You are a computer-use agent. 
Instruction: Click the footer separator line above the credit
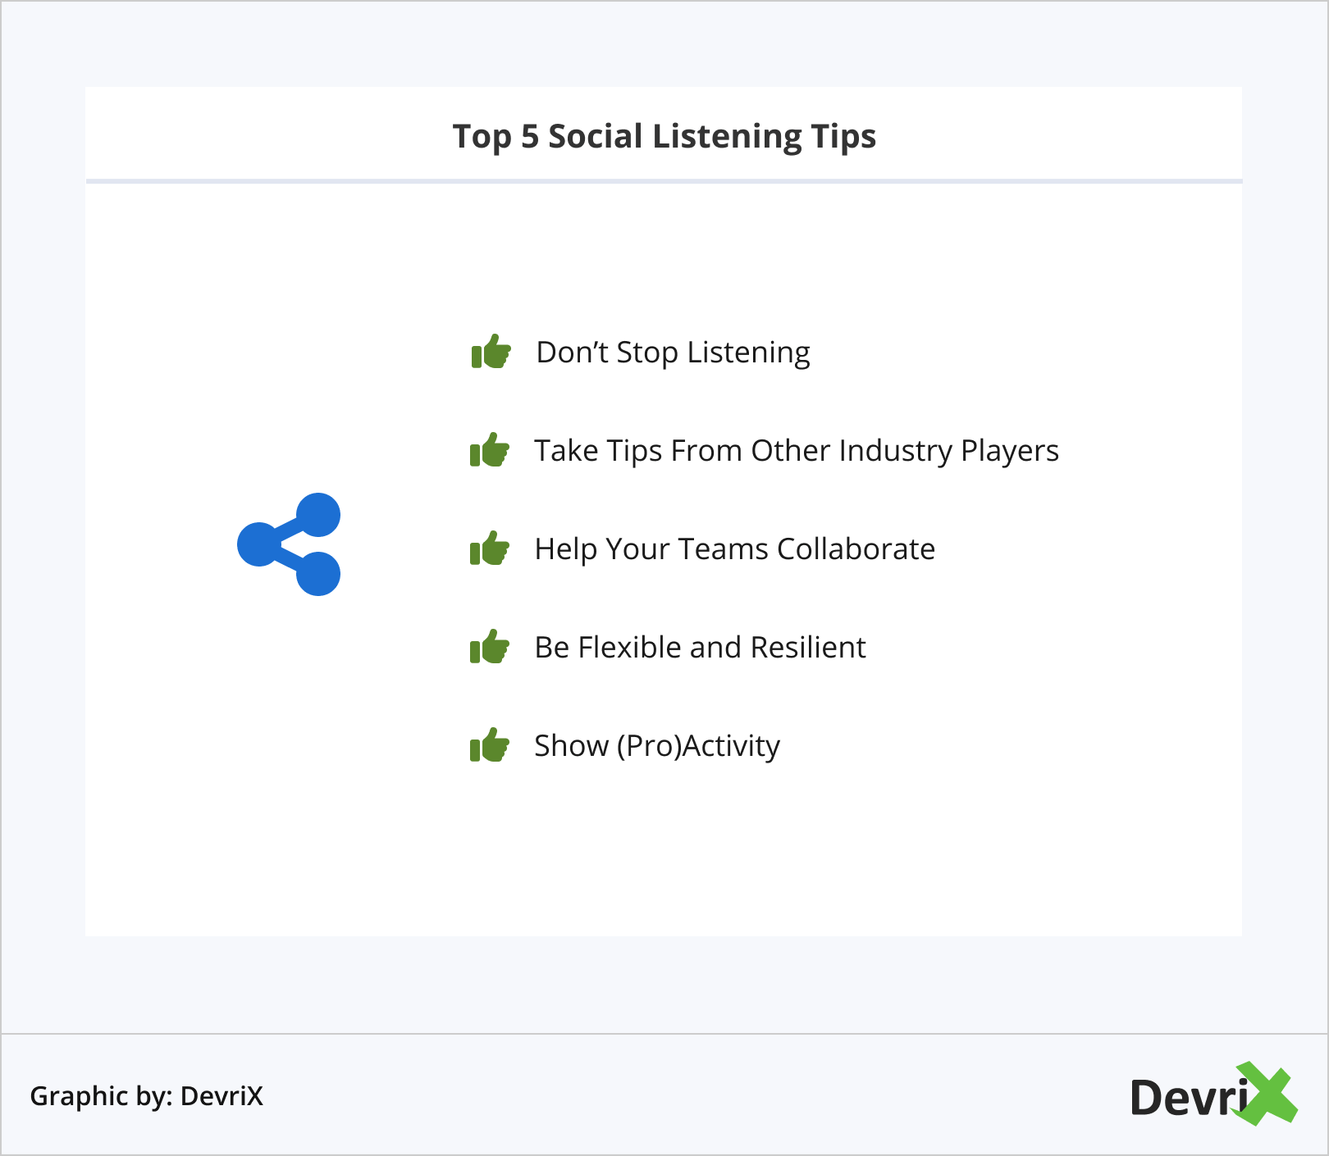click(x=664, y=1034)
